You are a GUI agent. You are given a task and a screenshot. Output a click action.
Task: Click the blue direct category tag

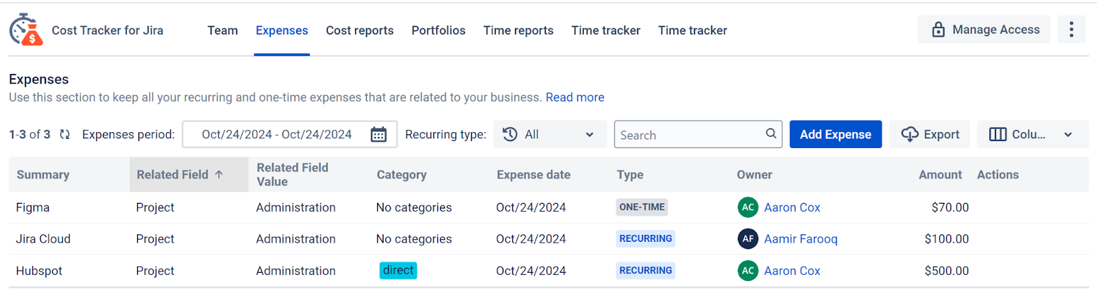click(x=398, y=270)
